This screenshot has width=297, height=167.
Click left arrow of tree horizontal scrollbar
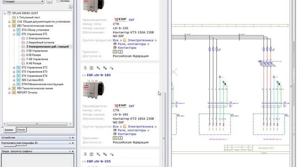tap(5, 124)
